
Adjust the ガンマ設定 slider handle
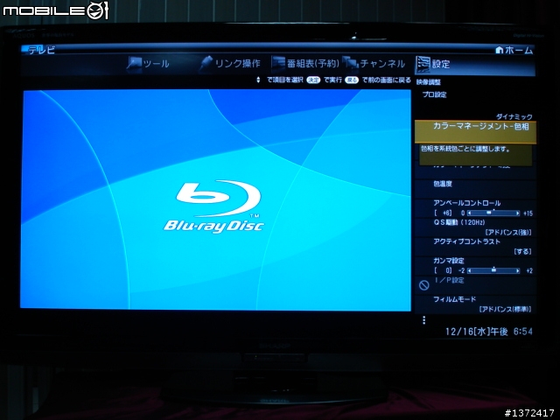(x=493, y=270)
